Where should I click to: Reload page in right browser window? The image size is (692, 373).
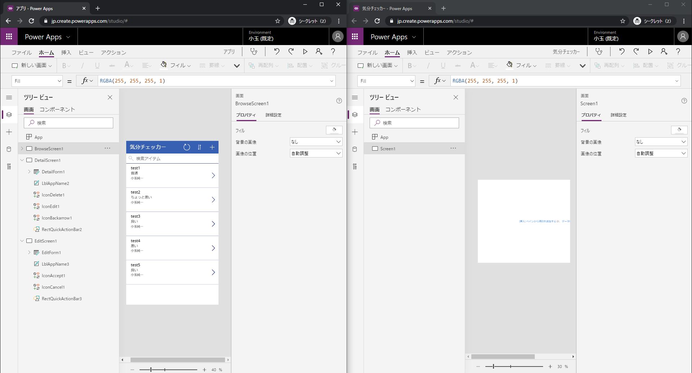[377, 21]
